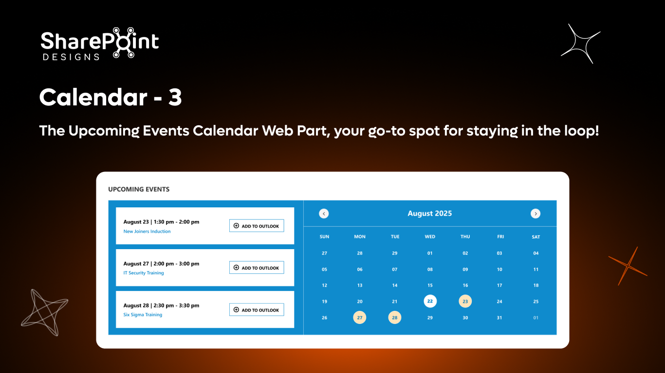Click the August 2025 month header
Image resolution: width=665 pixels, height=373 pixels.
tap(430, 213)
